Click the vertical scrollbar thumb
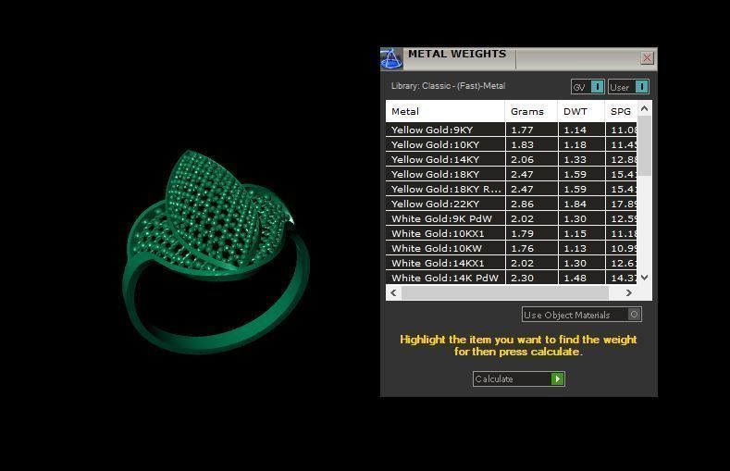Screen dimensions: 730x471 (x=644, y=145)
